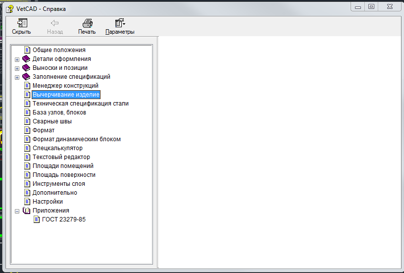
Task: Select the Детали оформления book entry
Action: pyautogui.click(x=61, y=59)
